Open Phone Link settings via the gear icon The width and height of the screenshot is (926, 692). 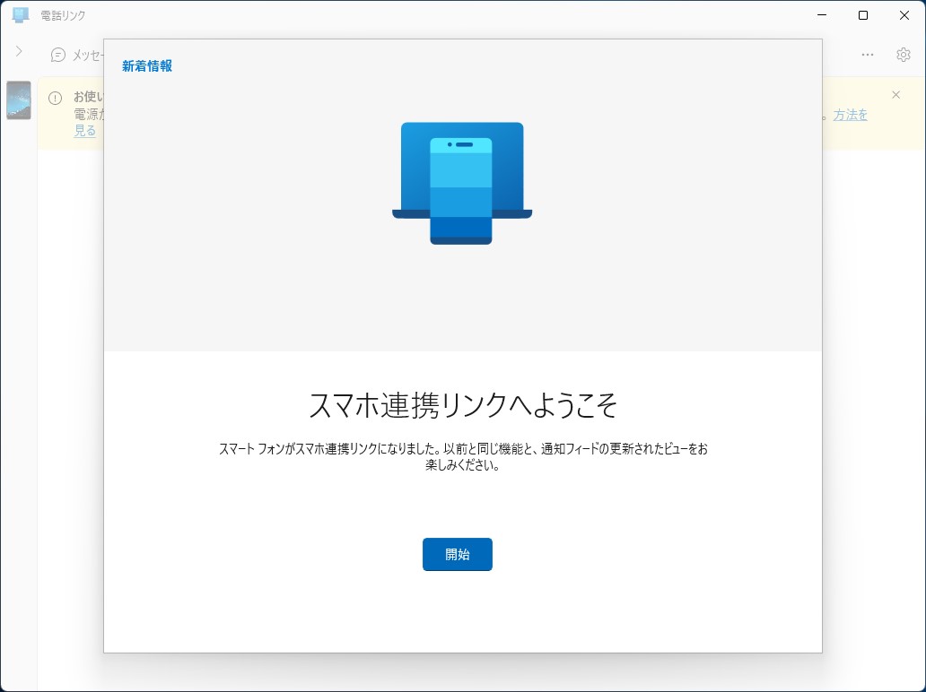[x=903, y=54]
